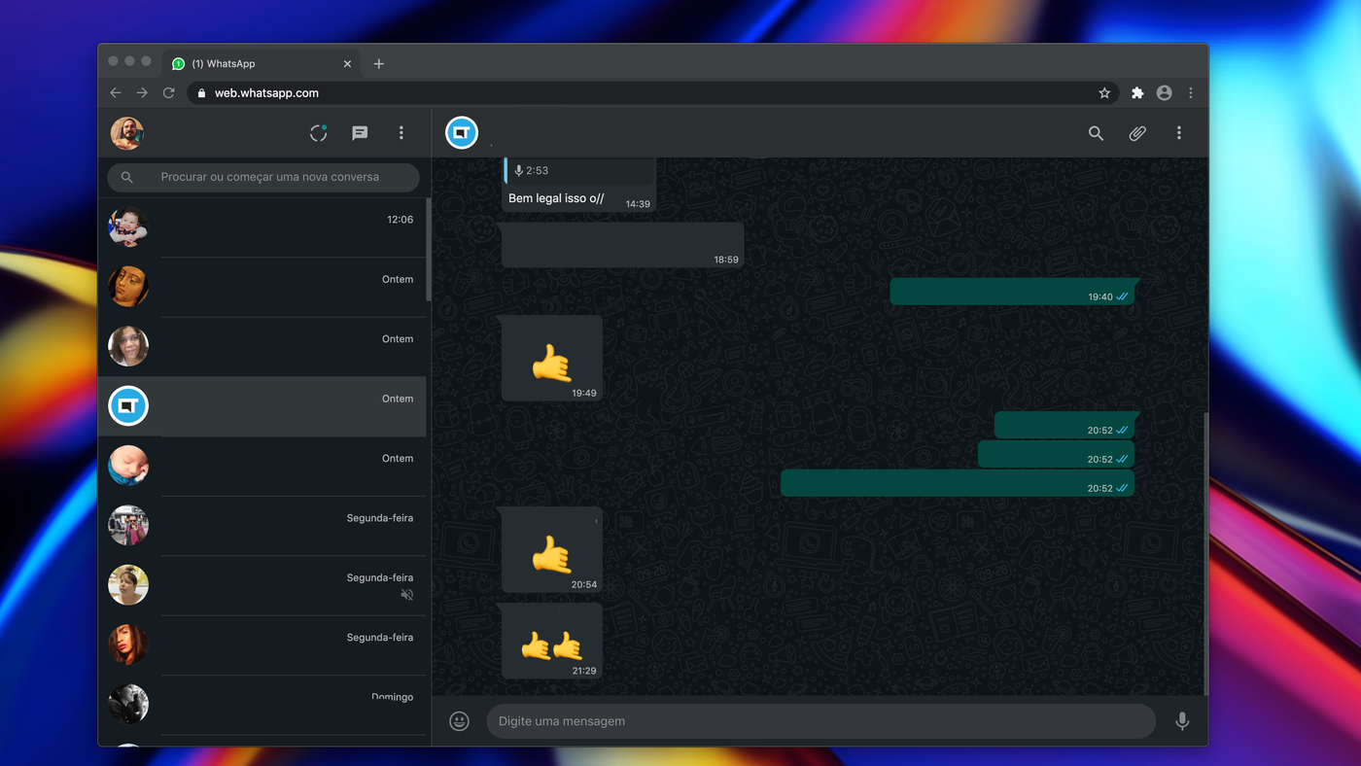Open the Domingo chat row
The image size is (1361, 766).
point(262,705)
